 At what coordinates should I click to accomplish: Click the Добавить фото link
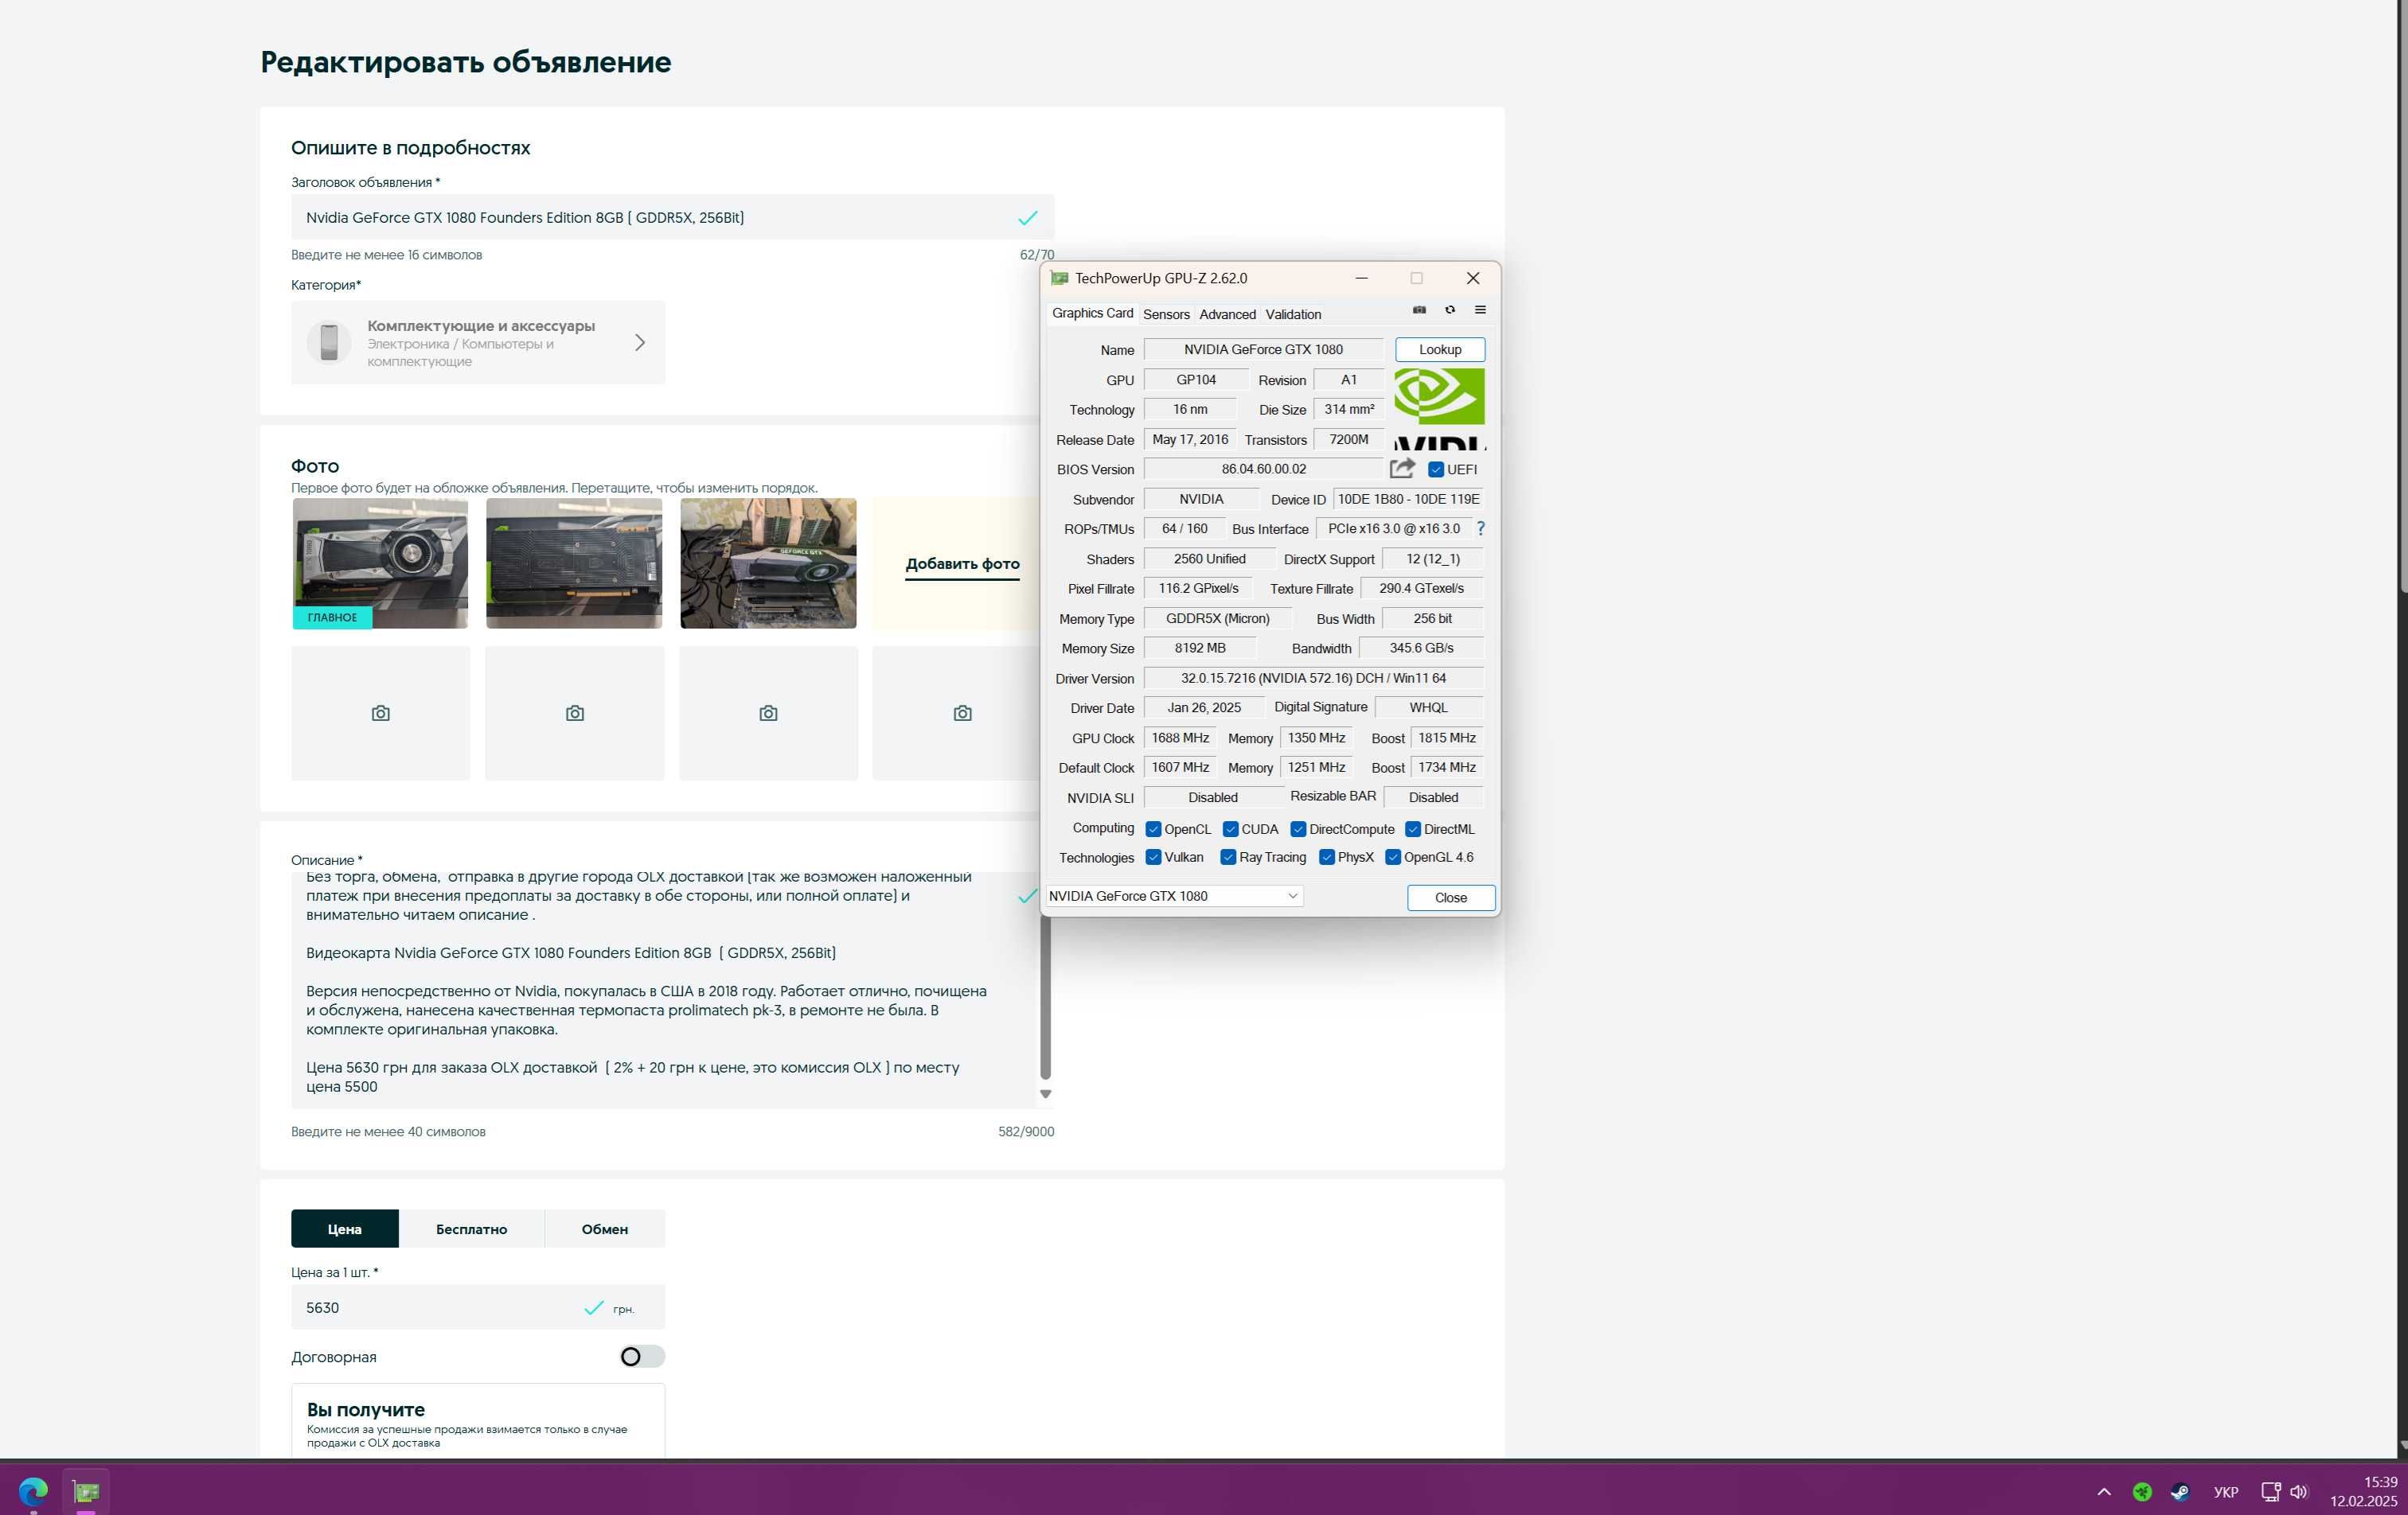tap(962, 563)
